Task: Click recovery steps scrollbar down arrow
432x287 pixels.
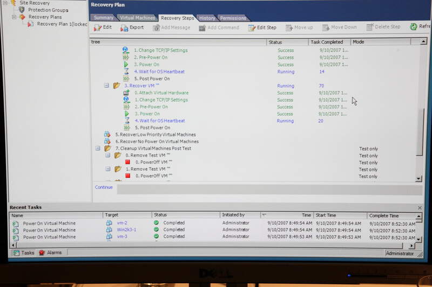Action: [418, 179]
